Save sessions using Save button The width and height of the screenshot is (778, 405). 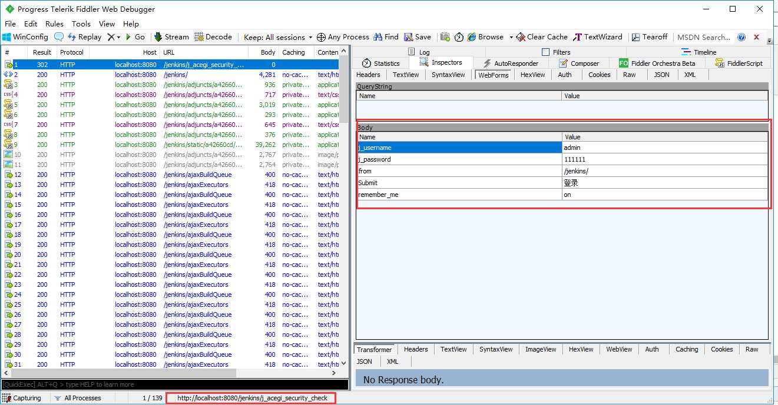[417, 36]
